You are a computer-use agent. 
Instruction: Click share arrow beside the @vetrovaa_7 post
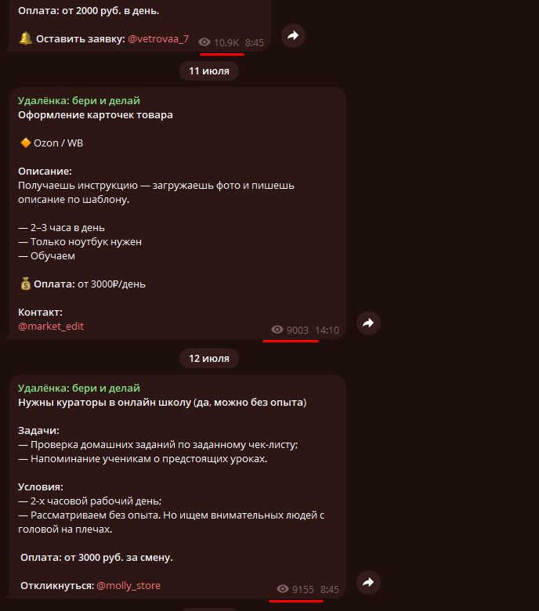(293, 36)
